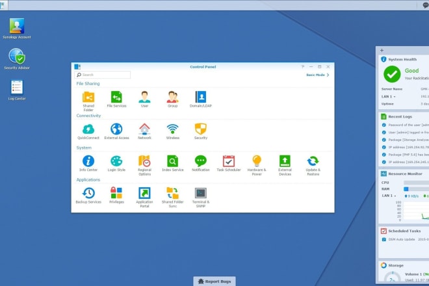
Task: Expand LAN 1 dropdown in System Health
Action: coord(389,97)
